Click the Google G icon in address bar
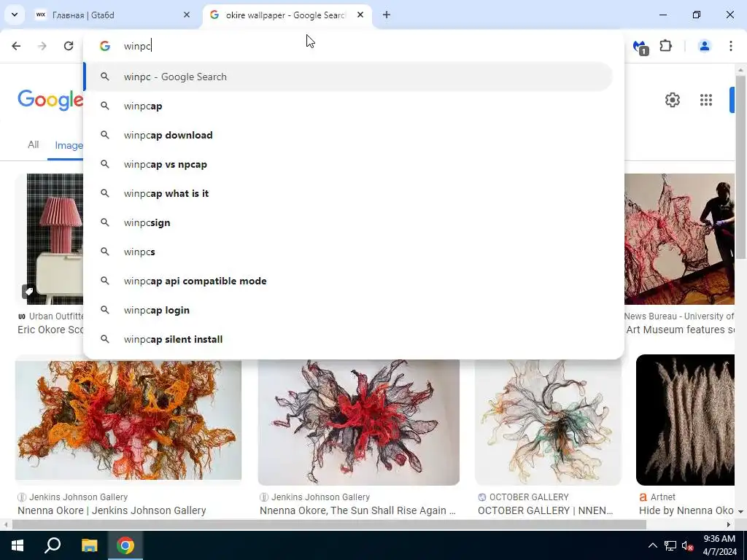The height and width of the screenshot is (560, 747). click(105, 46)
